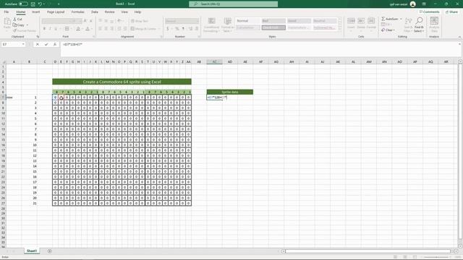This screenshot has width=463, height=260.
Task: Click the Accounting Number Format dollar icon
Action: (168, 29)
